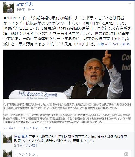Screen dimensions: 135x157
Task: Open the Modi India Economic Summit photo
Action: (x=67, y=74)
